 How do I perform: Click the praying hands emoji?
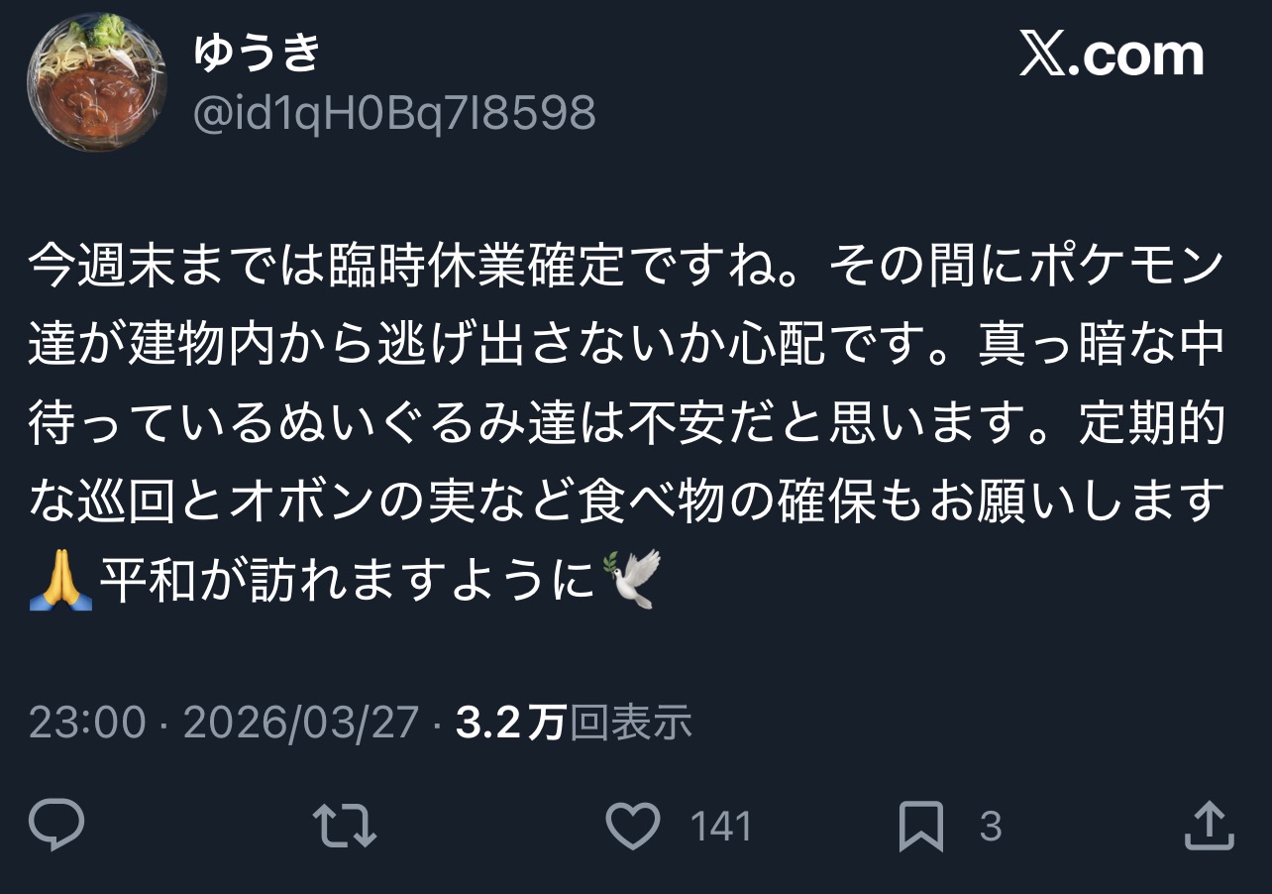tap(60, 579)
